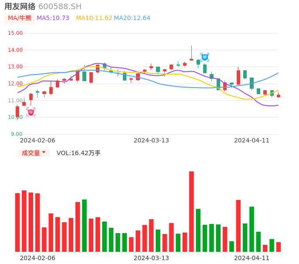299x264 pixels.
Task: Click the MA20:12.64 legend label
Action: 132,18
